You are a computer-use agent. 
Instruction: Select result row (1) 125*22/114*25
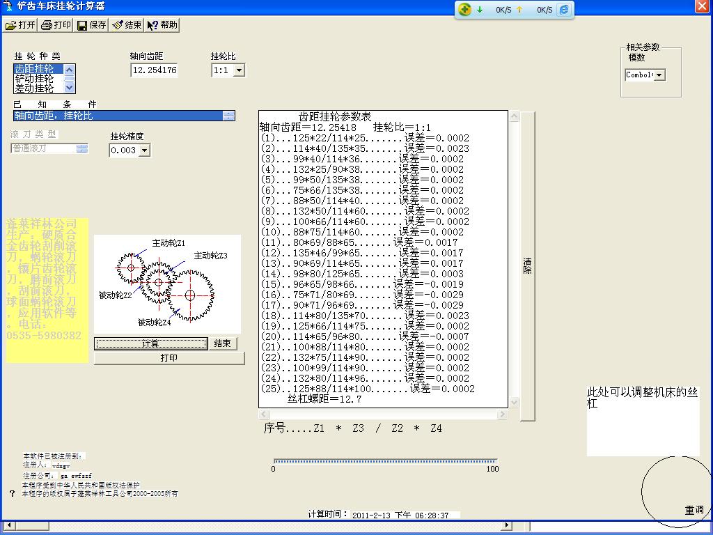coord(365,138)
